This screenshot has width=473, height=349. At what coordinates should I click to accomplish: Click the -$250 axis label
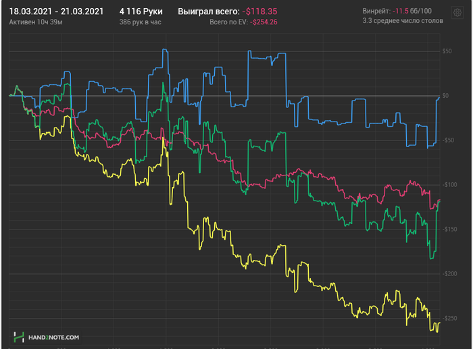point(449,318)
